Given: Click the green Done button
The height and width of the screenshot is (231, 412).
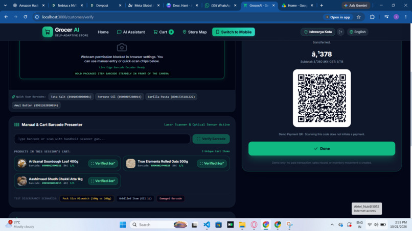Looking at the screenshot, I should (322, 149).
